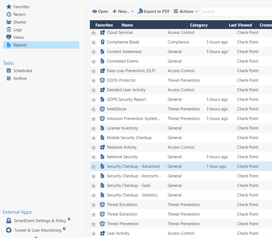Select Security Checkup - Advanced row name
The height and width of the screenshot is (238, 272).
coord(133,166)
